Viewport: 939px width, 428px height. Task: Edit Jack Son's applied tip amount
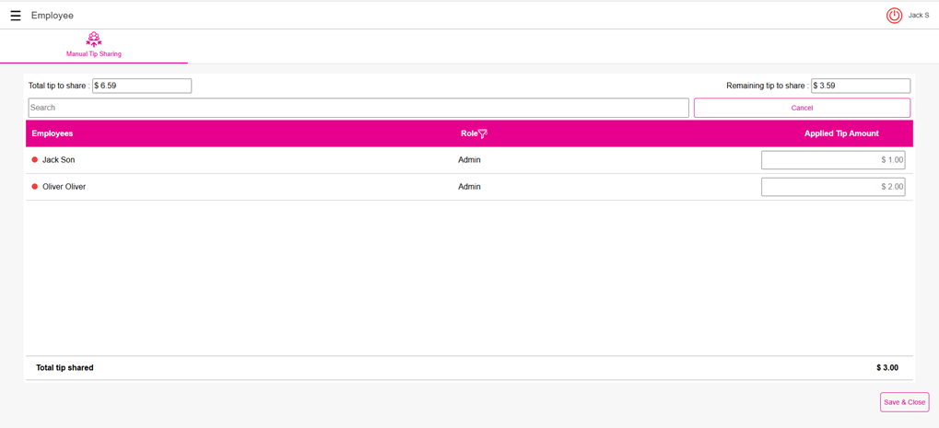point(832,160)
